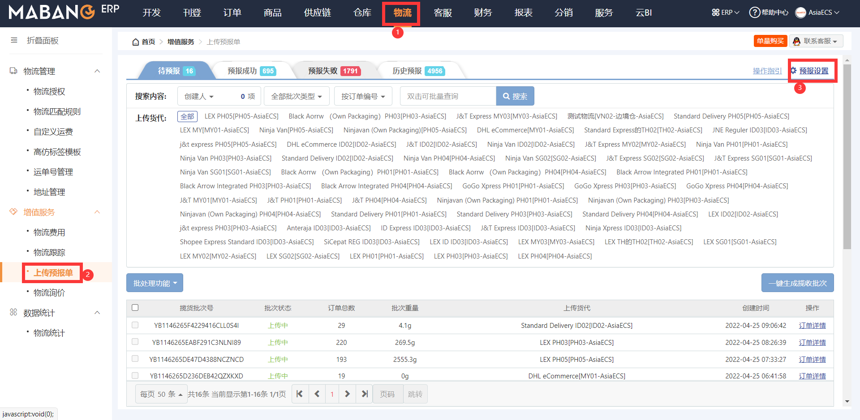The image size is (860, 420).
Task: Open the 云BI top menu
Action: point(644,13)
